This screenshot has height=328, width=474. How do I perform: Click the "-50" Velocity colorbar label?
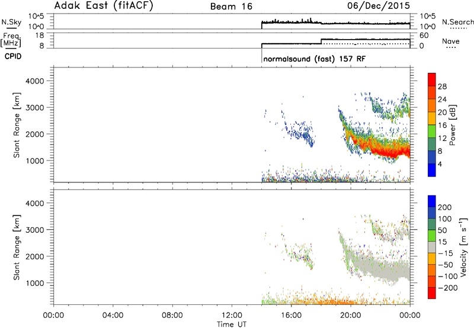pos(446,265)
